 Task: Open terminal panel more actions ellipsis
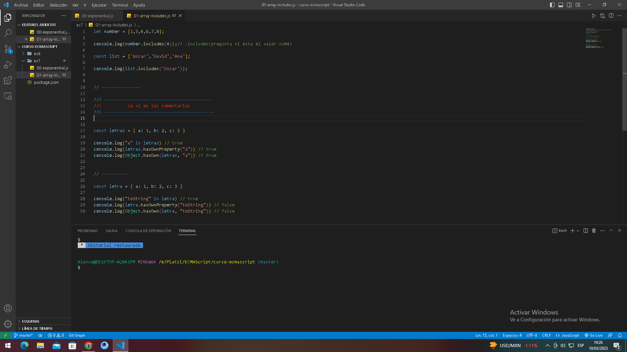pyautogui.click(x=602, y=230)
